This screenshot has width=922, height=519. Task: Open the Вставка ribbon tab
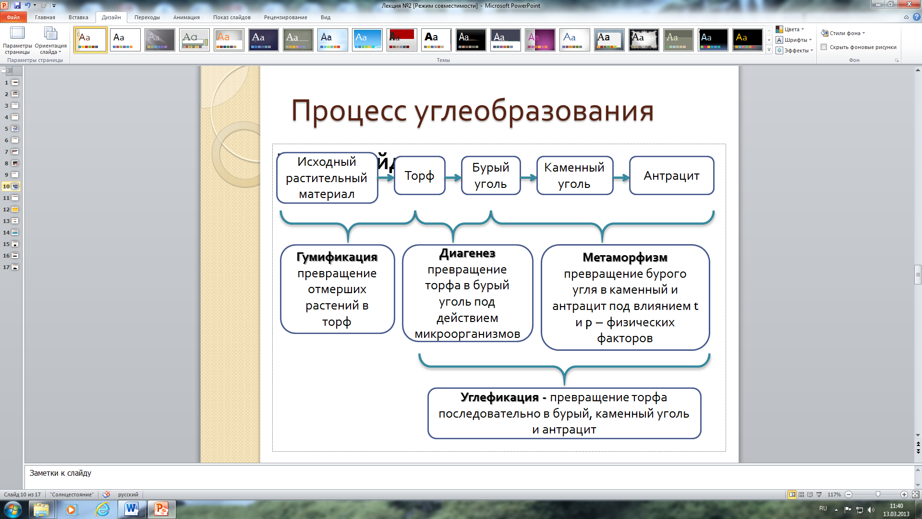78,17
